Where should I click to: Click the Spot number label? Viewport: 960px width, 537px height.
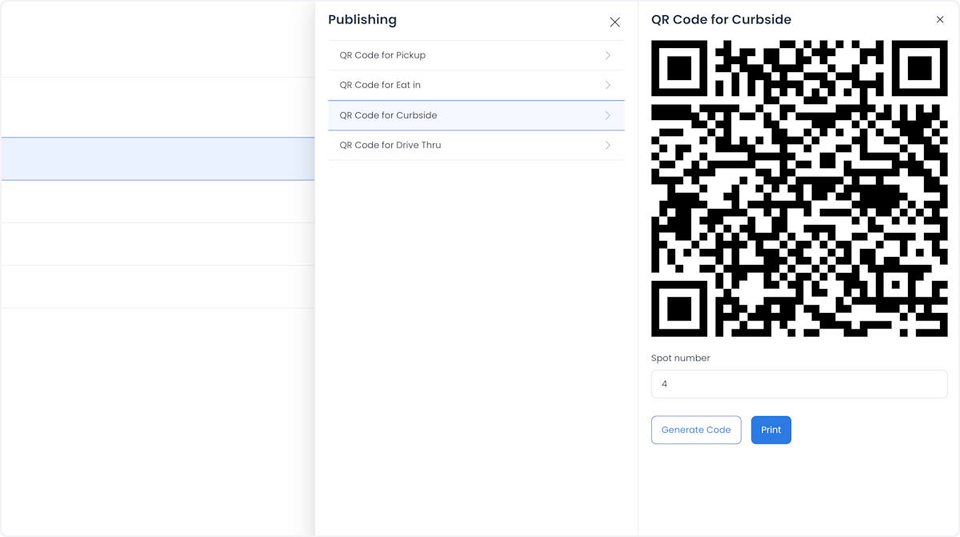(681, 358)
